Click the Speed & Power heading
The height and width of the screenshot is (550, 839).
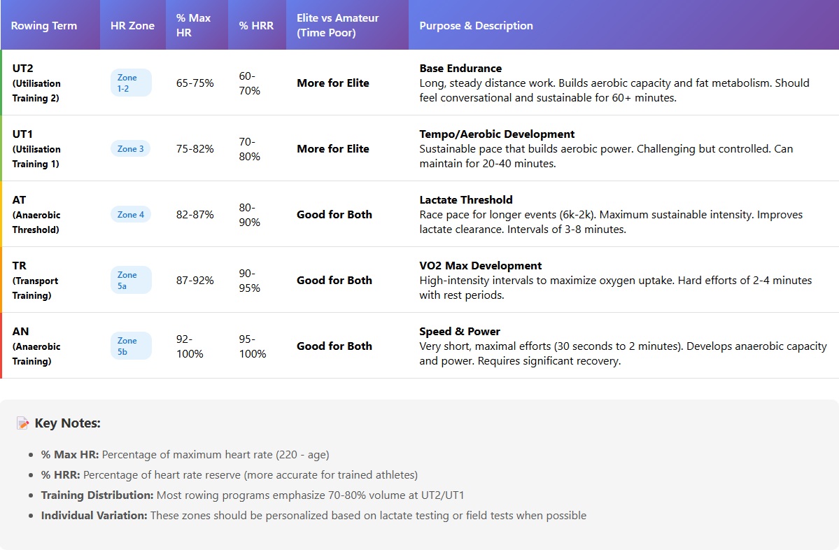(460, 332)
